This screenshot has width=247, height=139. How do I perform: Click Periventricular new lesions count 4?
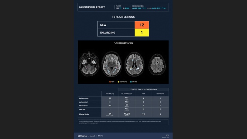[x=143, y=98]
